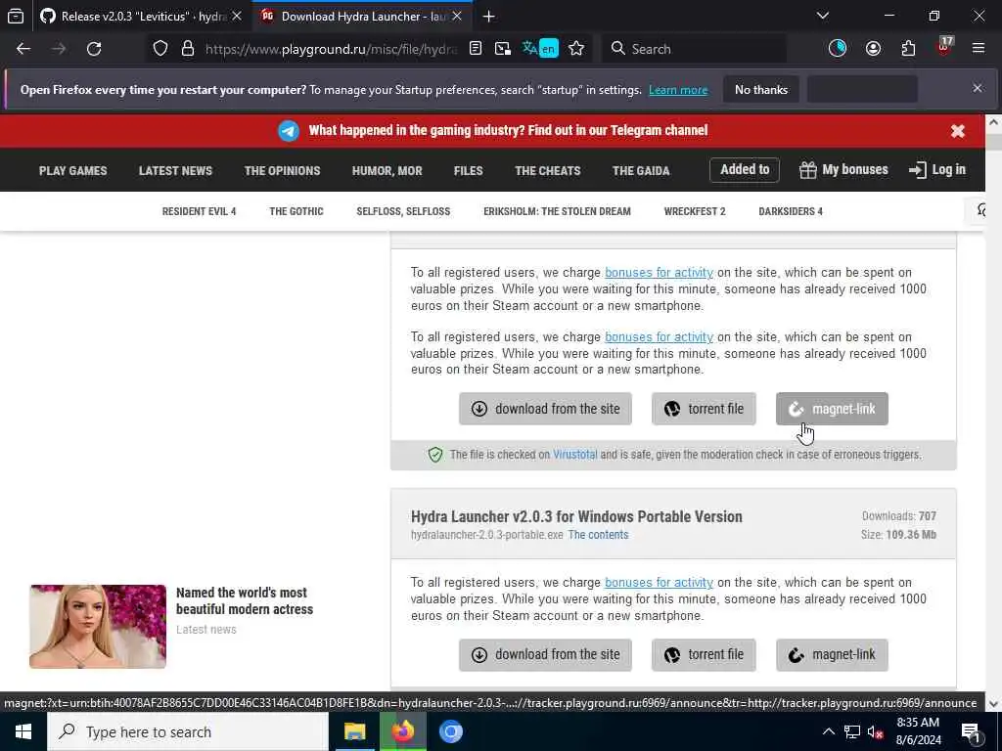Open DARKSIDERS 4 game link

[791, 211]
